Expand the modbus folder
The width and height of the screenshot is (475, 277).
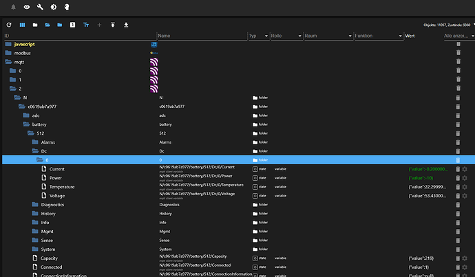[8, 53]
